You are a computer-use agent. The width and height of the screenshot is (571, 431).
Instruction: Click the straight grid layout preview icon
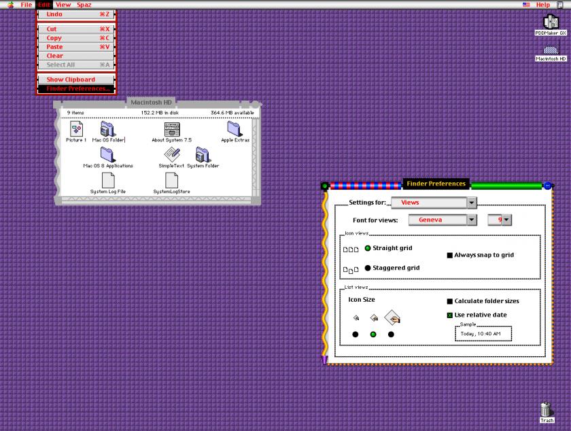pyautogui.click(x=351, y=249)
